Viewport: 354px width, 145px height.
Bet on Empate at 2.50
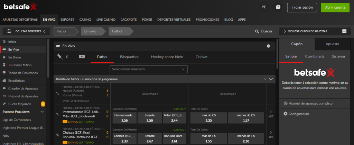(150, 118)
